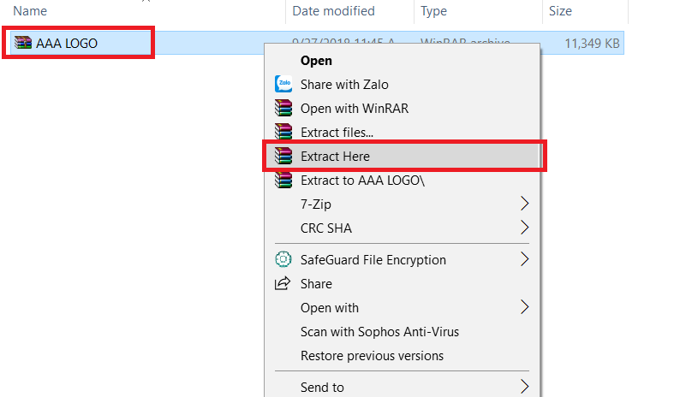Expand SafeGuard File Encryption submenu arrow

tap(525, 259)
